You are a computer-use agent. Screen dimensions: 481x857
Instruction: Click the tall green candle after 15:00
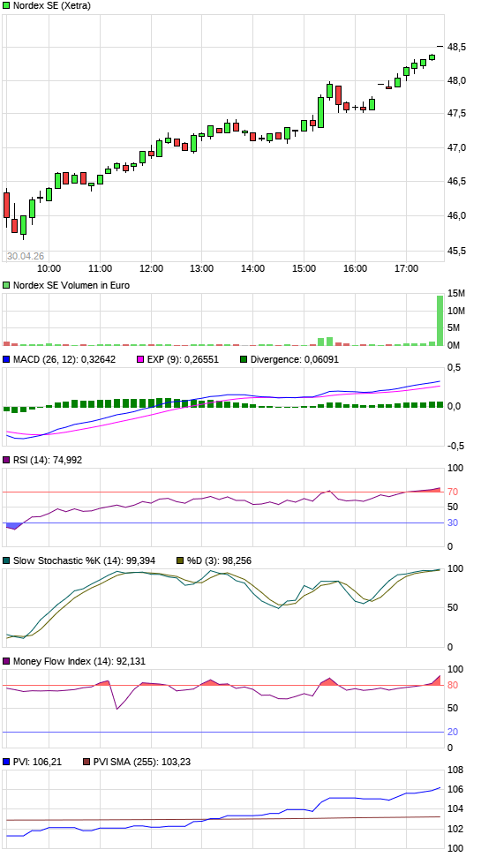click(x=321, y=112)
